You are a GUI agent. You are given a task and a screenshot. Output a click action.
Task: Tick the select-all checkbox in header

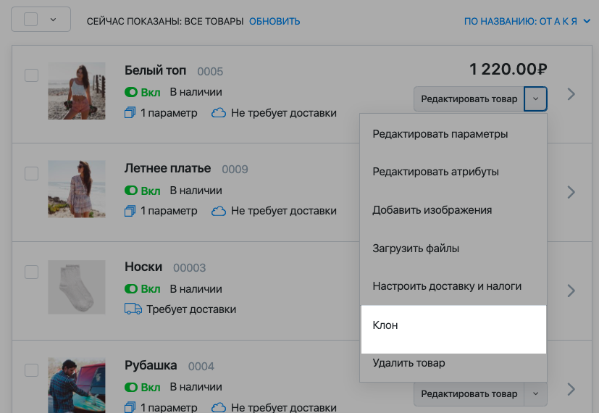click(x=30, y=19)
